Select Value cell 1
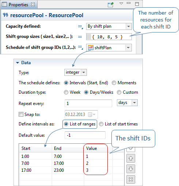This screenshot has width=179, height=186. 98,156
